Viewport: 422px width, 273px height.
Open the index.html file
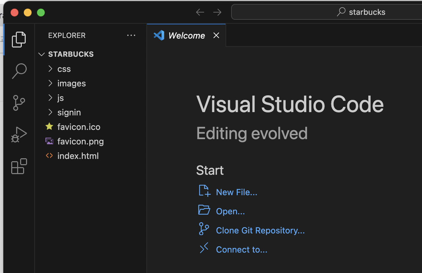pos(78,156)
